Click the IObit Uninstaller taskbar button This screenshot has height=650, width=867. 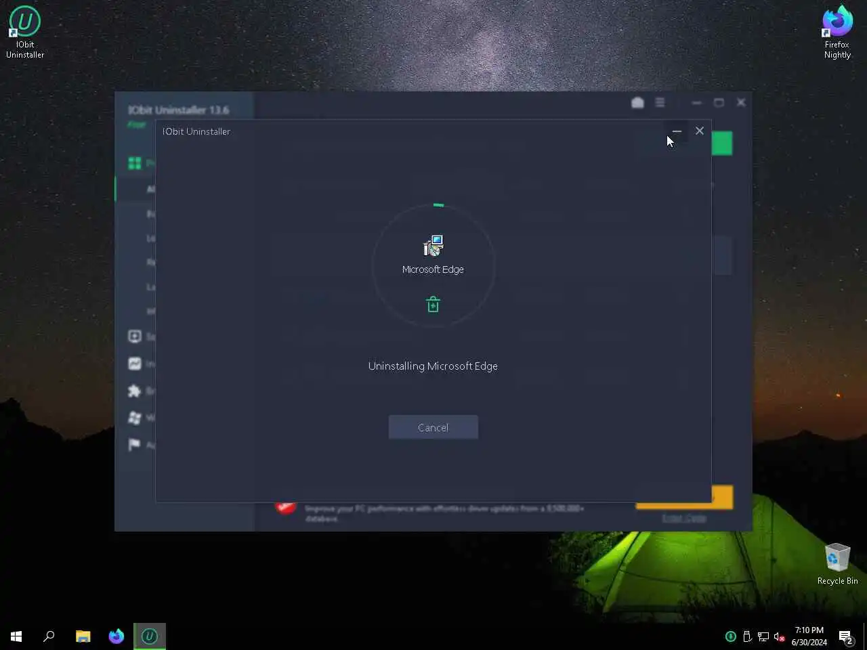click(150, 636)
